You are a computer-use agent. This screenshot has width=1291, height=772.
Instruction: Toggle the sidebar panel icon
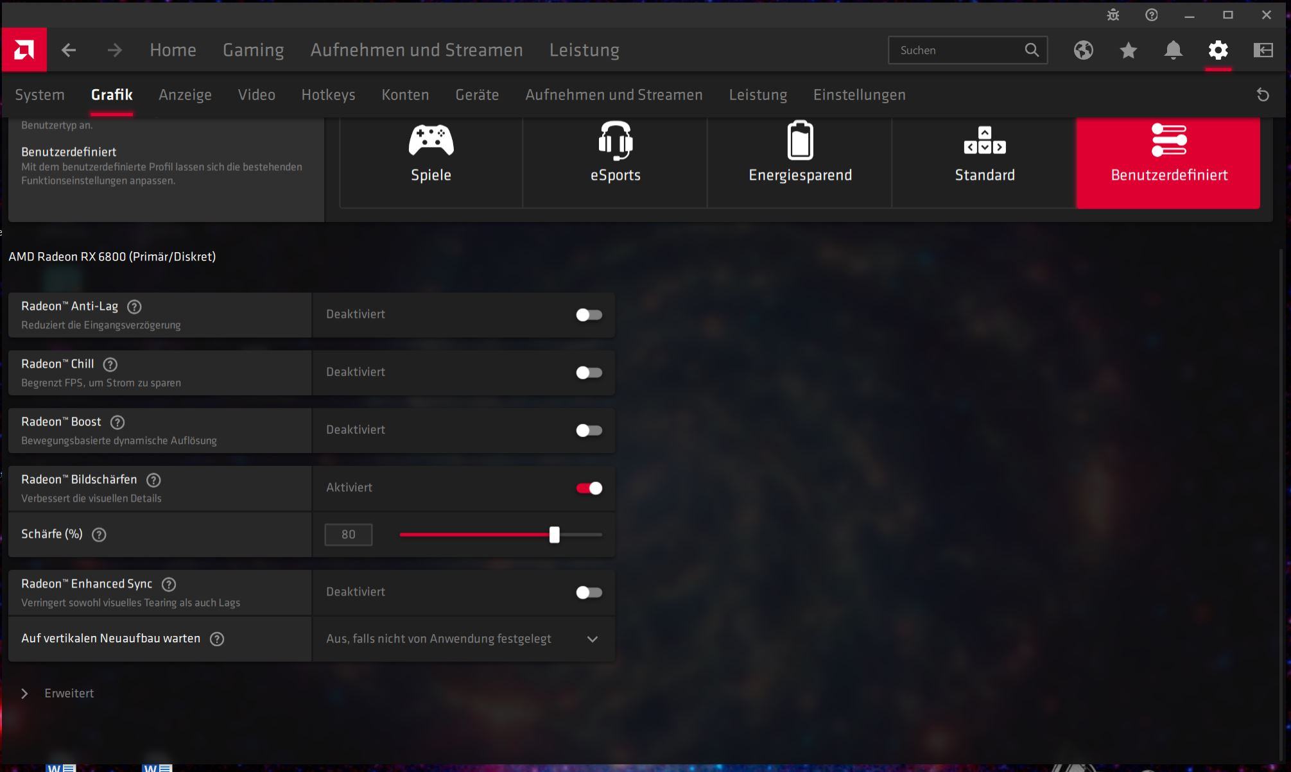click(x=1263, y=50)
